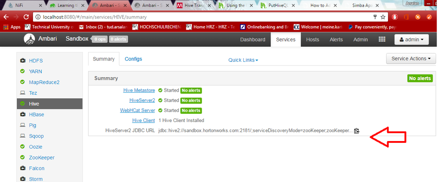440x182 pixels.
Task: Open the WebHCat Server link
Action: pos(137,110)
